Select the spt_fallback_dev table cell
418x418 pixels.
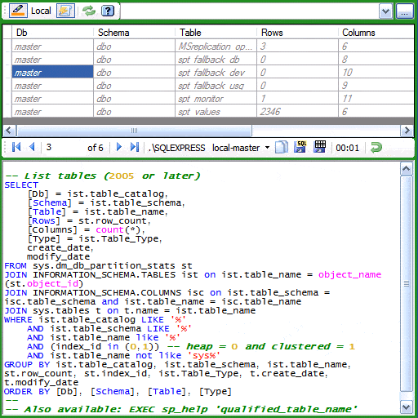[216, 73]
